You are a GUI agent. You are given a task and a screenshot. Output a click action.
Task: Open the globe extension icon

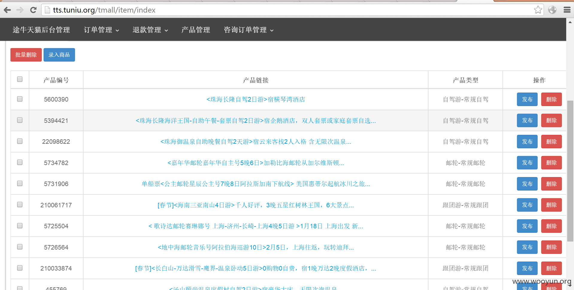click(x=552, y=10)
